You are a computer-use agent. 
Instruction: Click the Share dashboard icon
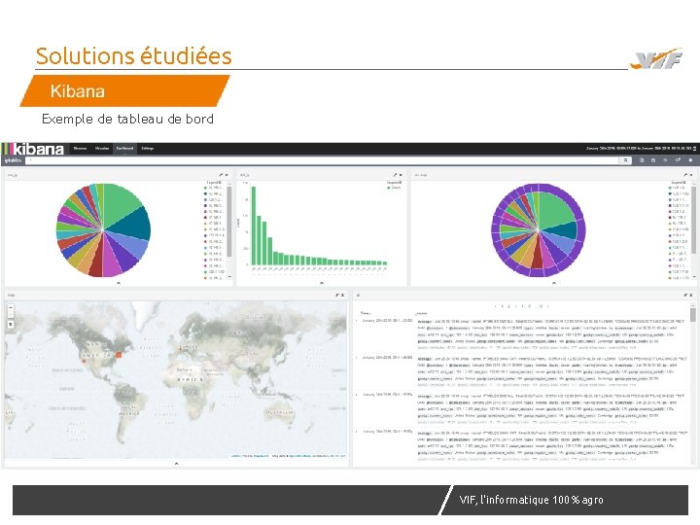click(678, 159)
